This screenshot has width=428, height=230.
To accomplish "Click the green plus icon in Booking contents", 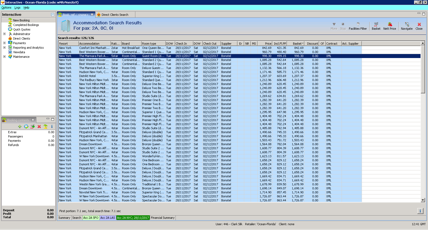I will (20, 126).
